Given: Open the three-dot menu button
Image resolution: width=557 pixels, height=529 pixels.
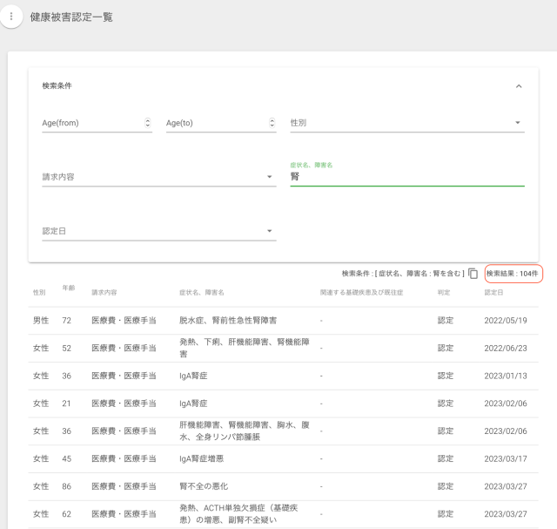Looking at the screenshot, I should pos(11,17).
